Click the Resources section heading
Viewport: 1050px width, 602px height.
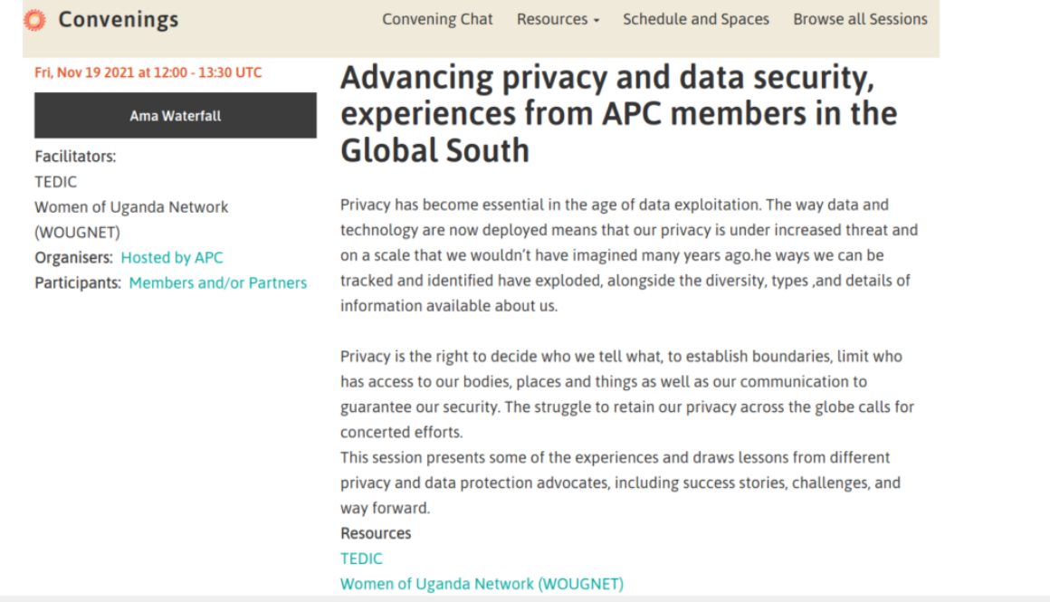coord(376,534)
